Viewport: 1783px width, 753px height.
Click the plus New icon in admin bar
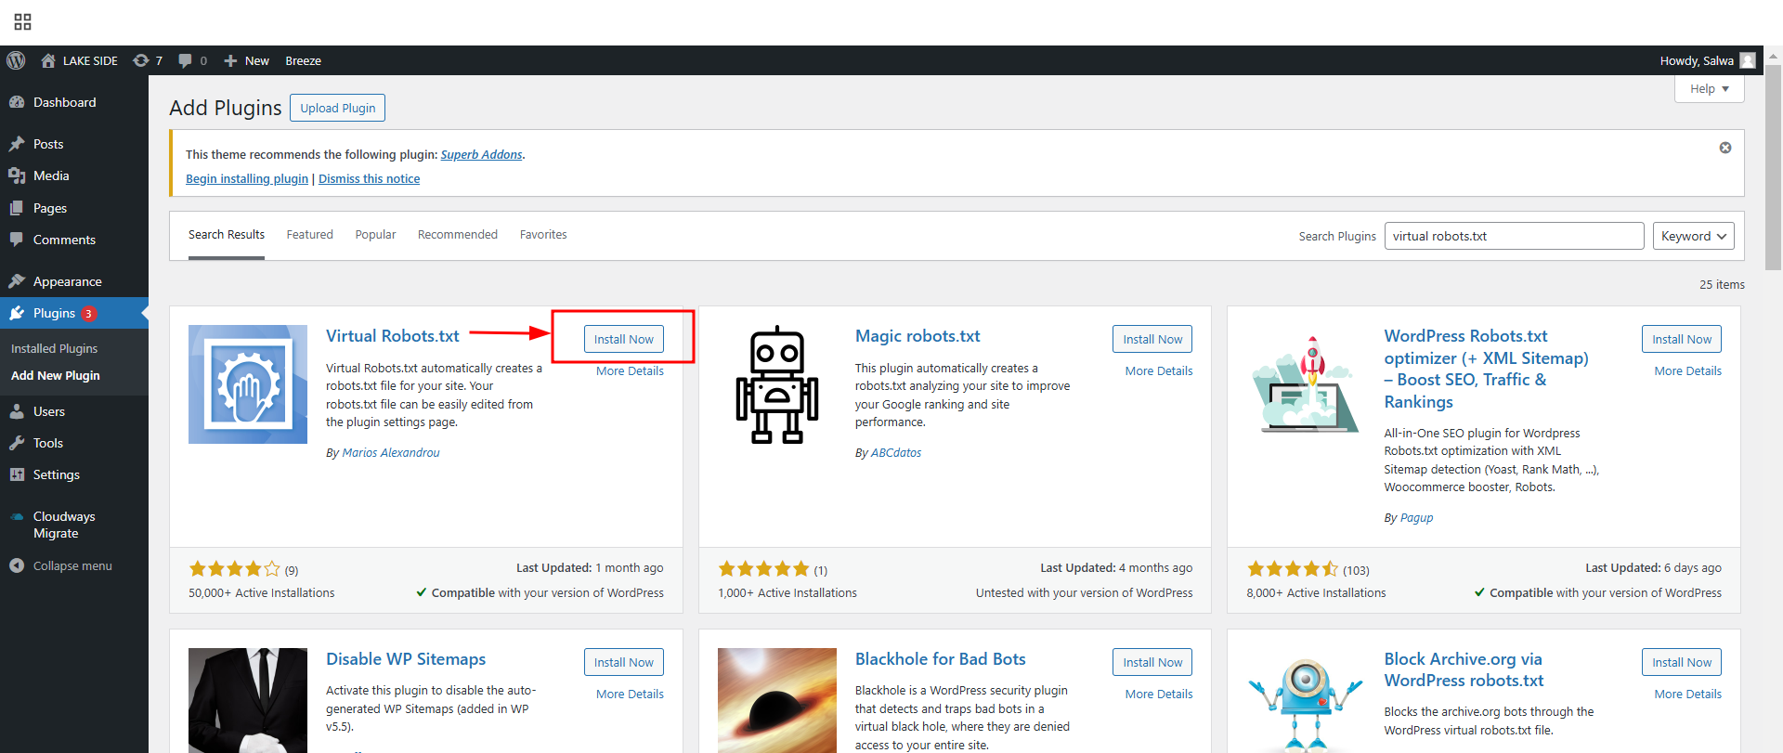point(231,60)
